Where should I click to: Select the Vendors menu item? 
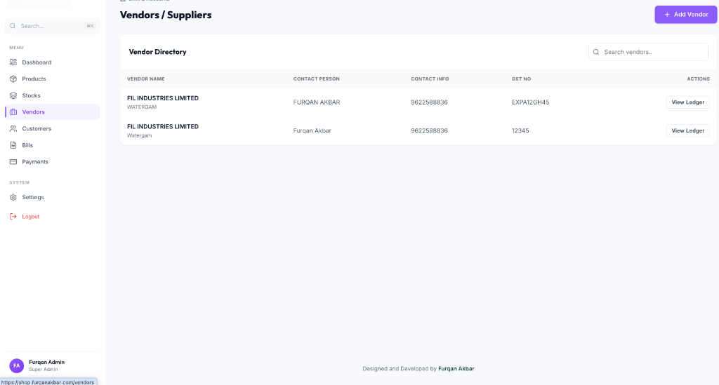(52, 112)
